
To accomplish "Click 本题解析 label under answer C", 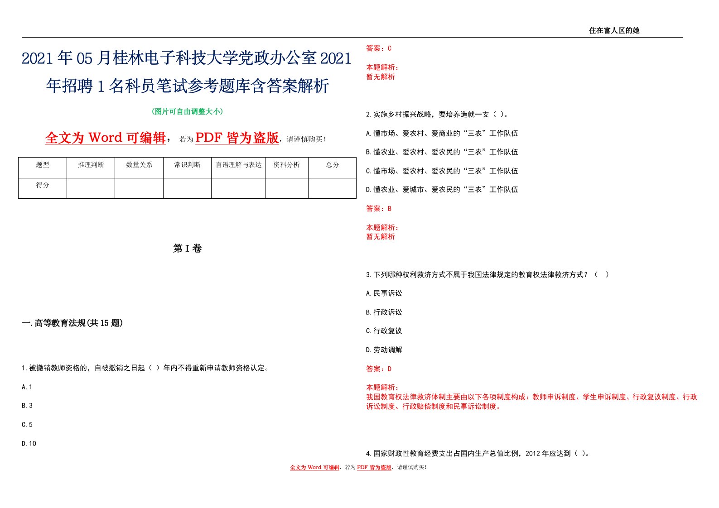I will pyautogui.click(x=382, y=67).
